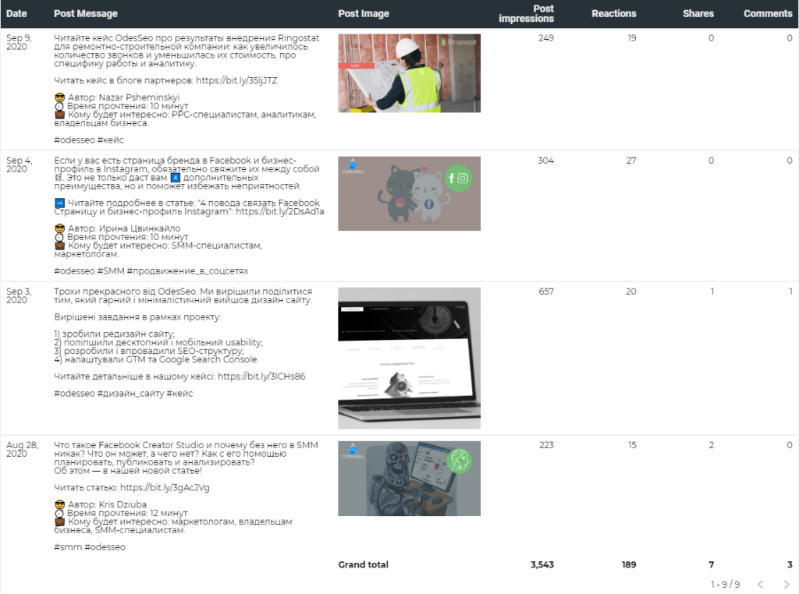This screenshot has width=799, height=594.
Task: Open cats Facebook Instagram post image
Action: (x=409, y=193)
